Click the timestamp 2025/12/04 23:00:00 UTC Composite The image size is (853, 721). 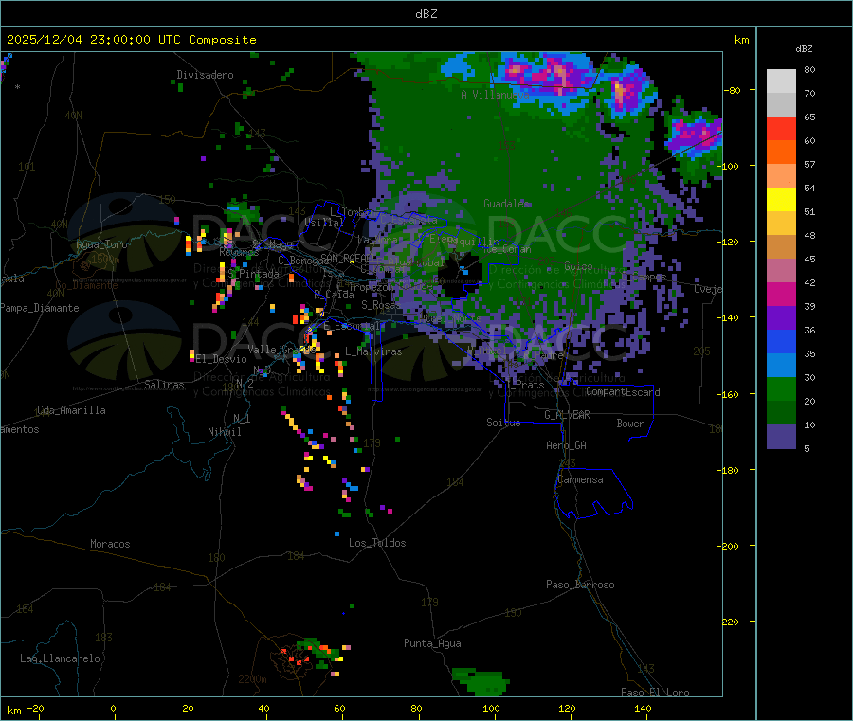click(132, 40)
